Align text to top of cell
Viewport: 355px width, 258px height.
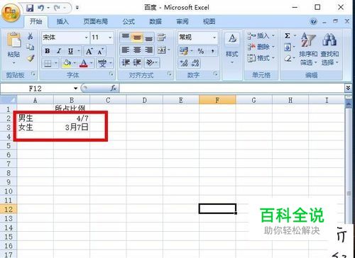pyautogui.click(x=126, y=38)
